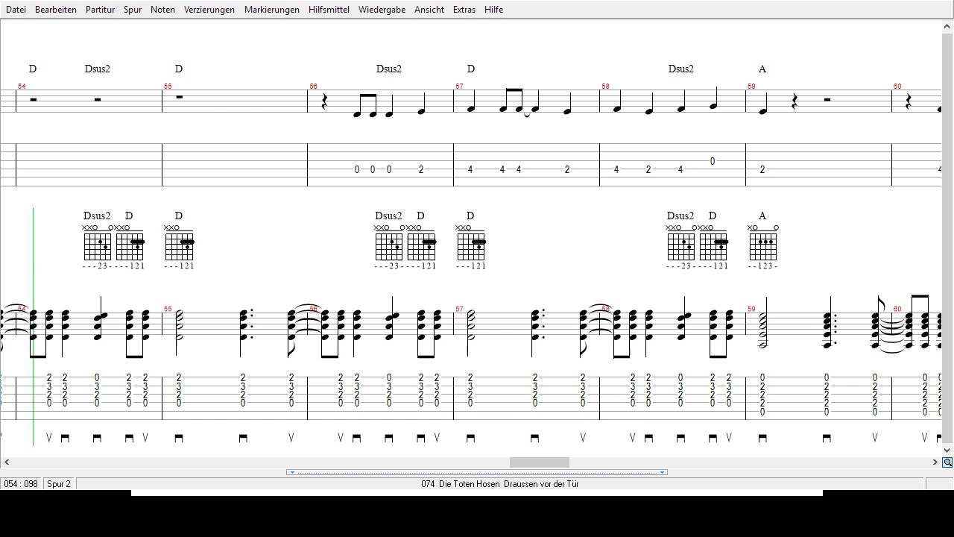Image resolution: width=954 pixels, height=537 pixels.
Task: Click the fret 2 in top tablature measure 56
Action: 421,170
